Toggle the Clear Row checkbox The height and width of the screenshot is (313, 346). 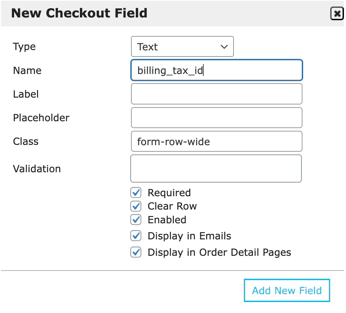point(136,206)
